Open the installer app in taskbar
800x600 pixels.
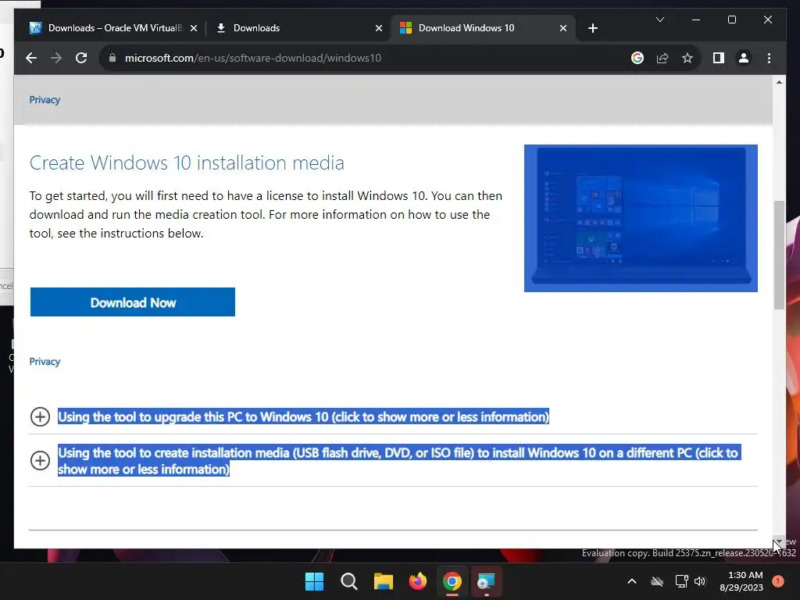coord(486,581)
